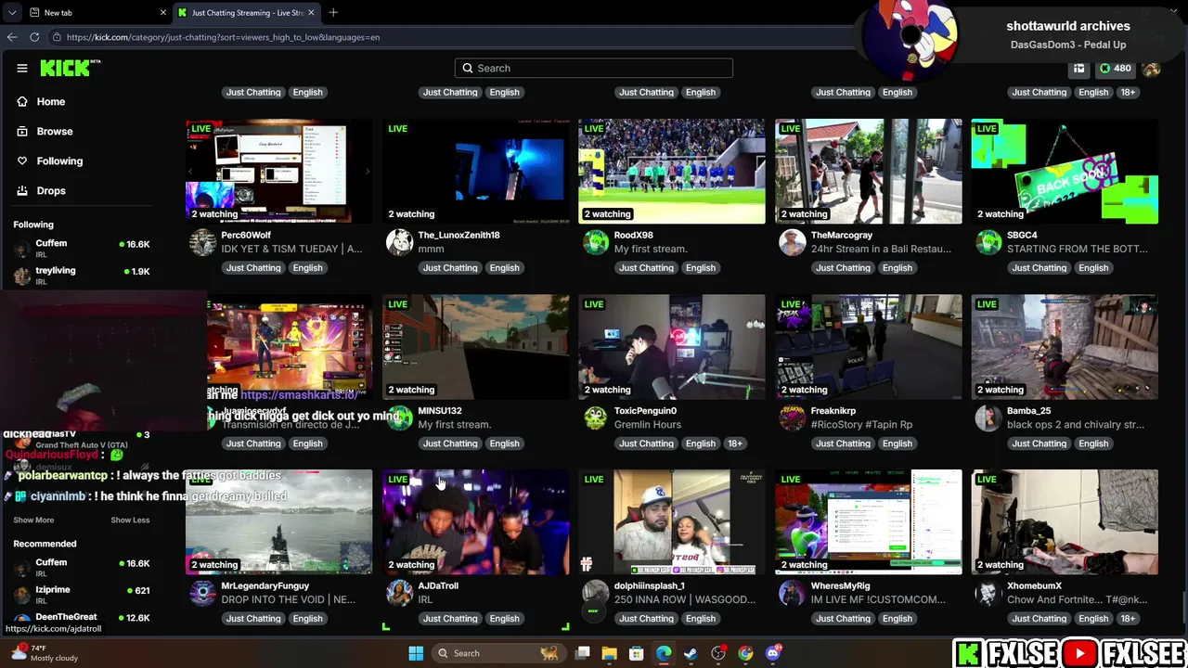Open Following in the sidebar
This screenshot has width=1188, height=668.
50,161
